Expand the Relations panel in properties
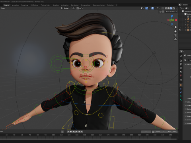 click(185, 102)
